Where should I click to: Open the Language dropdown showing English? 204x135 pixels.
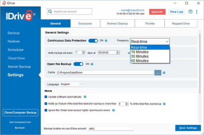click(x=71, y=84)
